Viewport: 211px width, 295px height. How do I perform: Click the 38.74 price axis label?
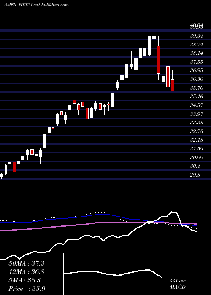click(197, 45)
